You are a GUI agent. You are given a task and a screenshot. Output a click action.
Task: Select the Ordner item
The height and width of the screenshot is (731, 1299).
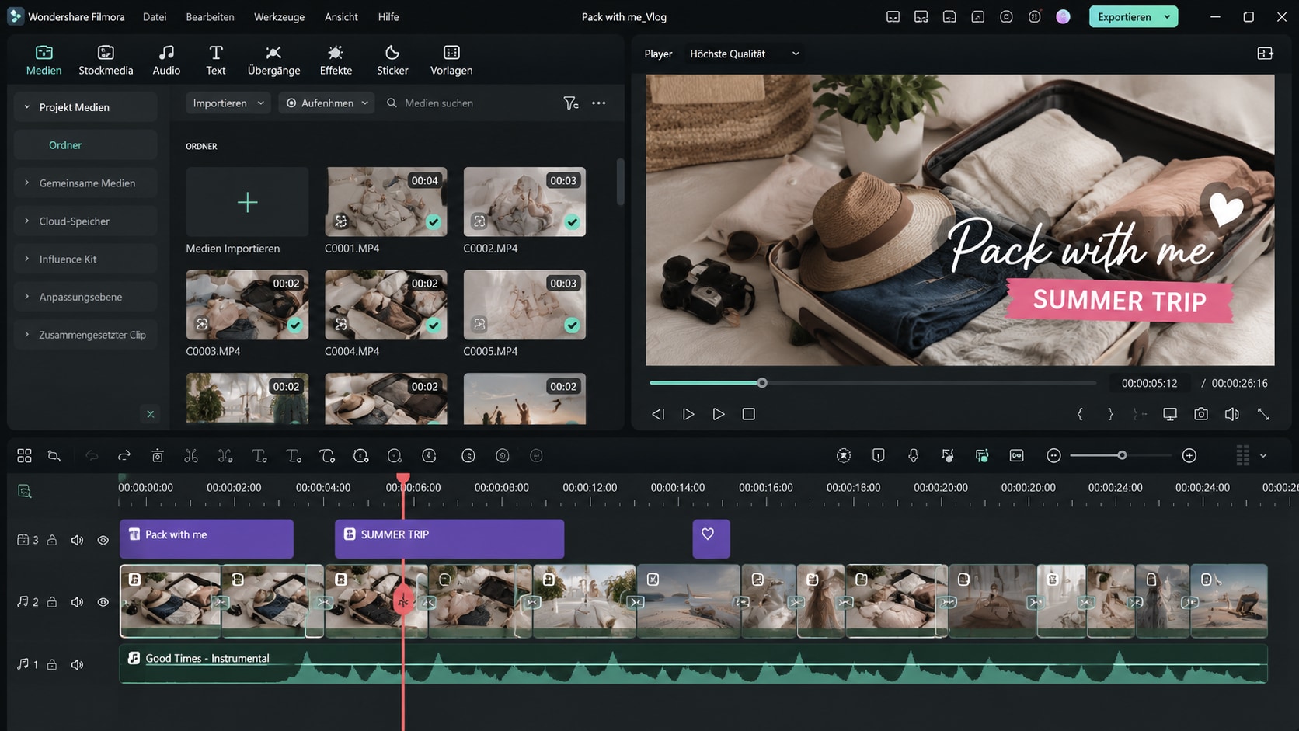pyautogui.click(x=85, y=145)
